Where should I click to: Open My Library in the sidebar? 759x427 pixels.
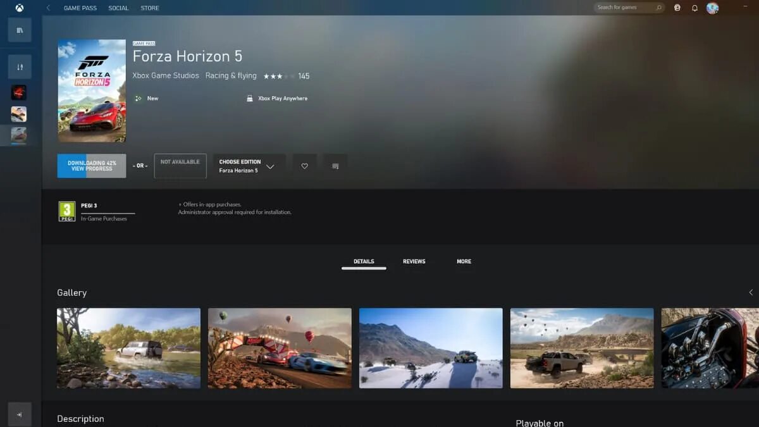[20, 30]
